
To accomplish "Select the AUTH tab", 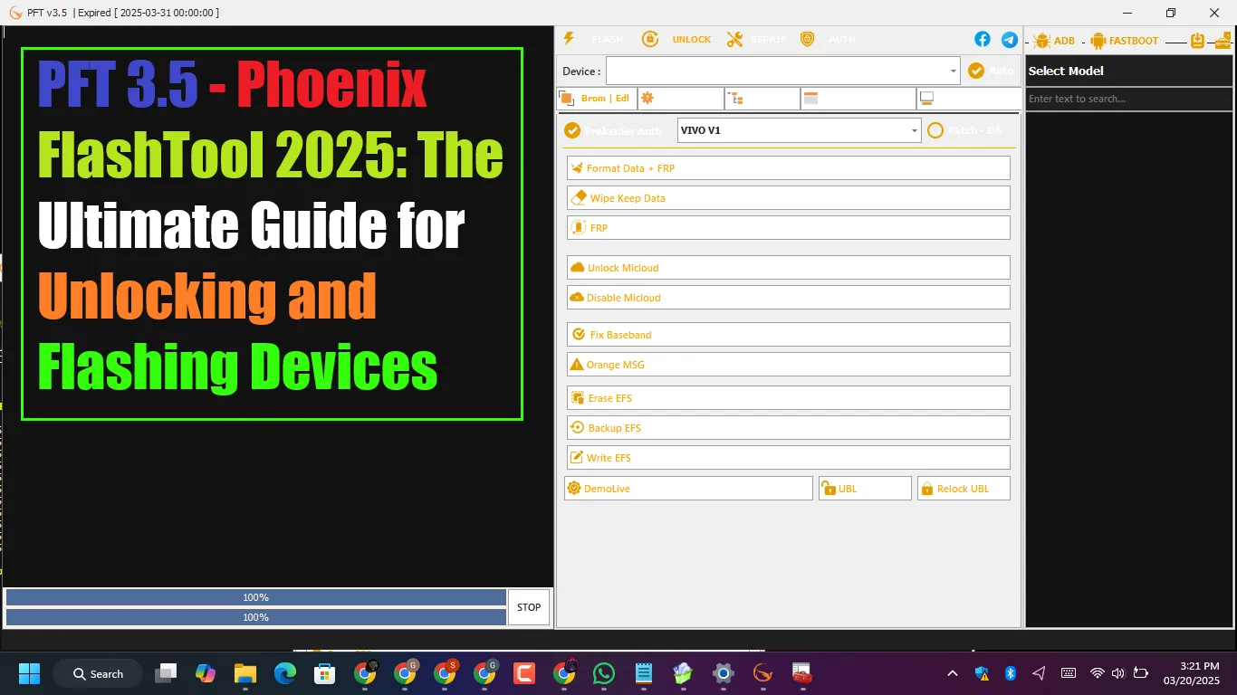I will pyautogui.click(x=828, y=39).
